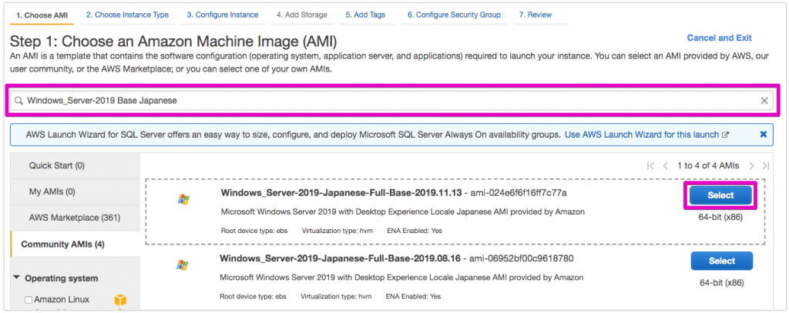The width and height of the screenshot is (789, 313).
Task: Click the orange box icon beside Amazon Linux
Action: [119, 300]
